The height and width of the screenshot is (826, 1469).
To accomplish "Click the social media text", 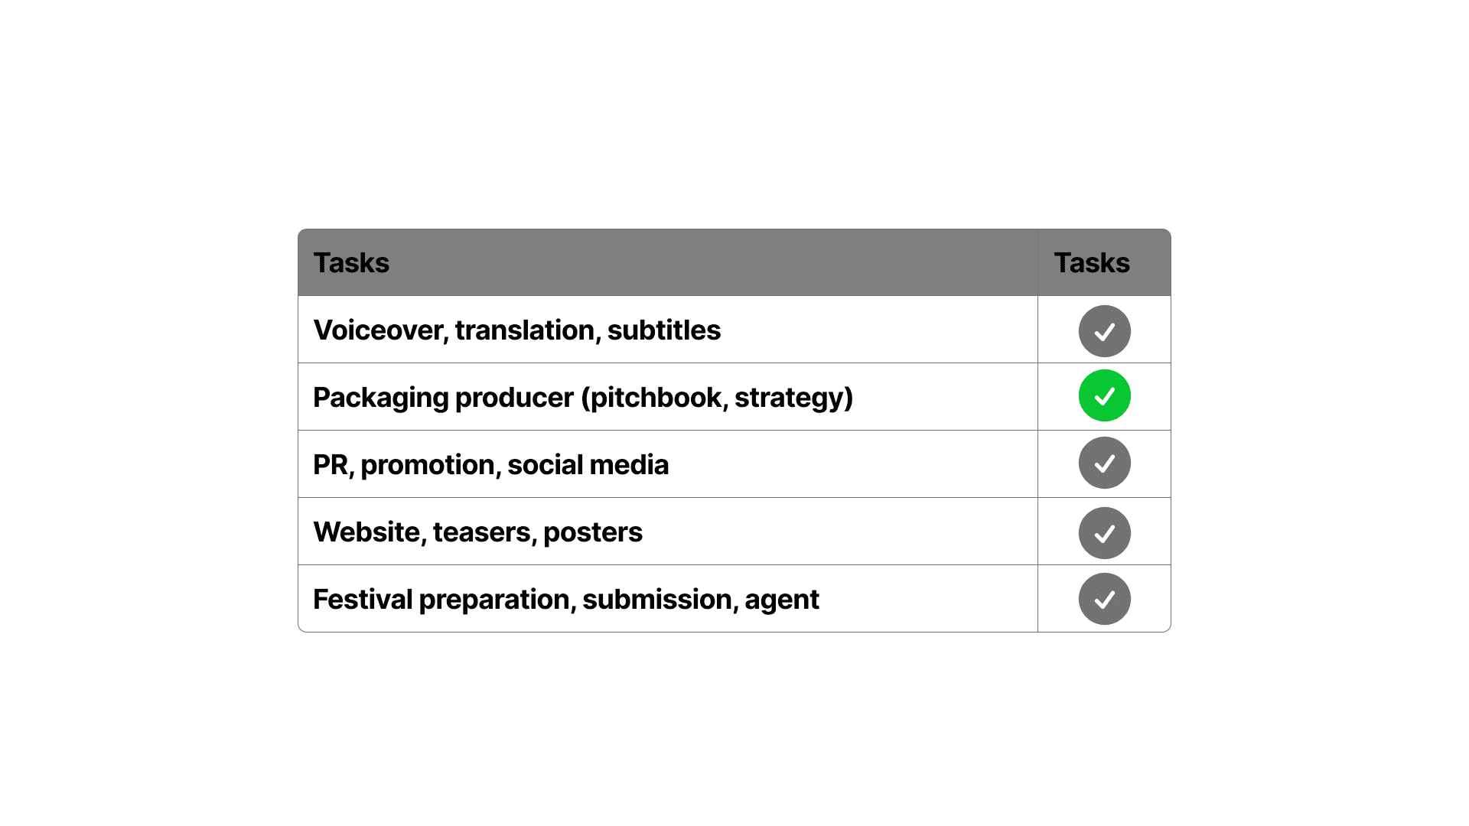I will pyautogui.click(x=588, y=465).
